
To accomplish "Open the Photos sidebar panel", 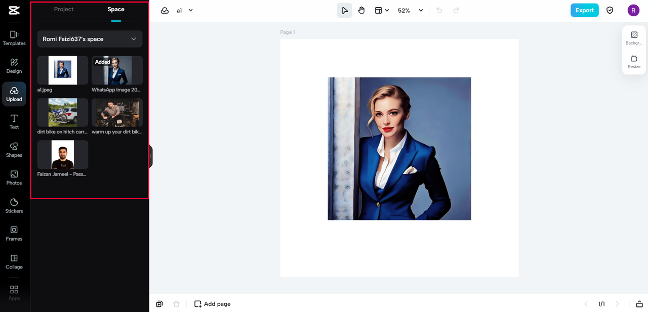I will pos(14,177).
